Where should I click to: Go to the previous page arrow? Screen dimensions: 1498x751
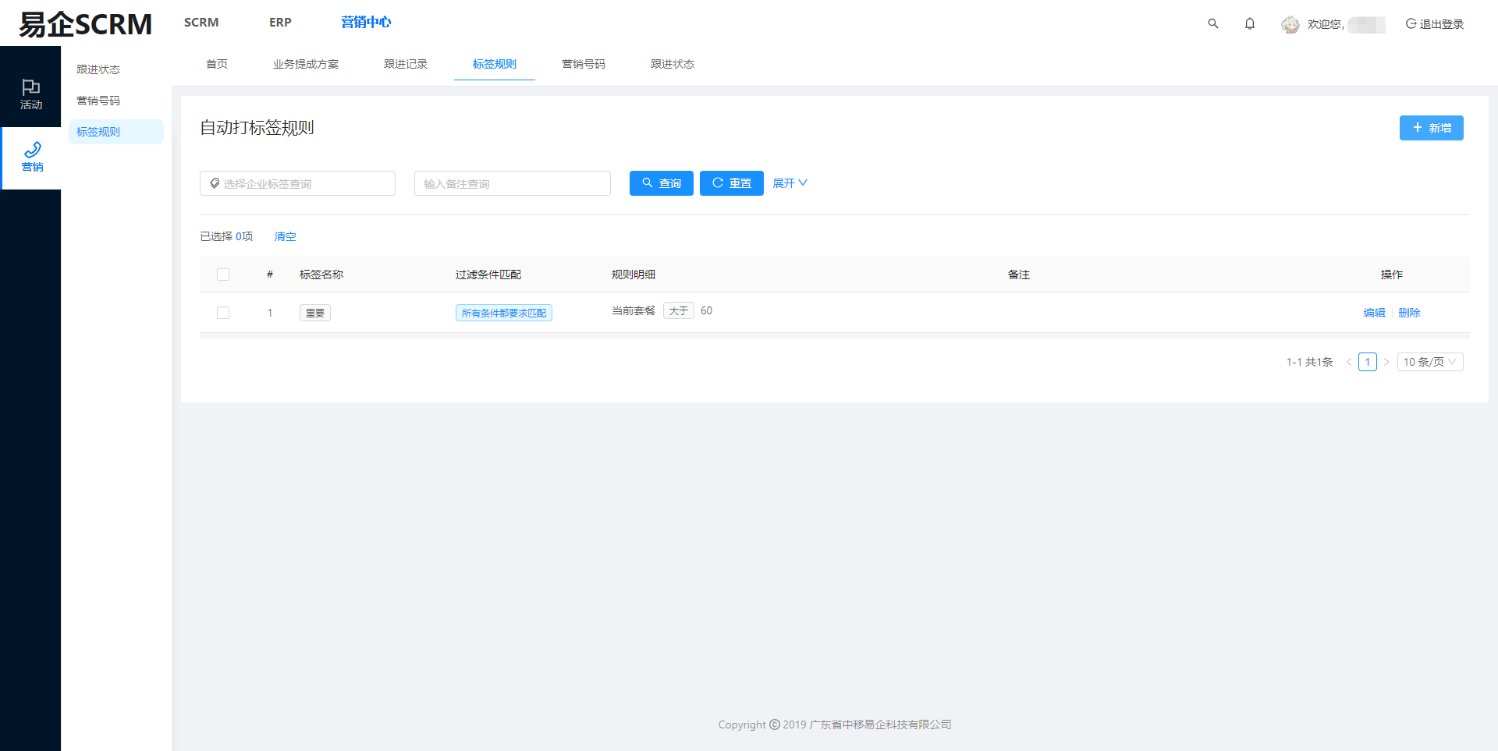click(1349, 362)
